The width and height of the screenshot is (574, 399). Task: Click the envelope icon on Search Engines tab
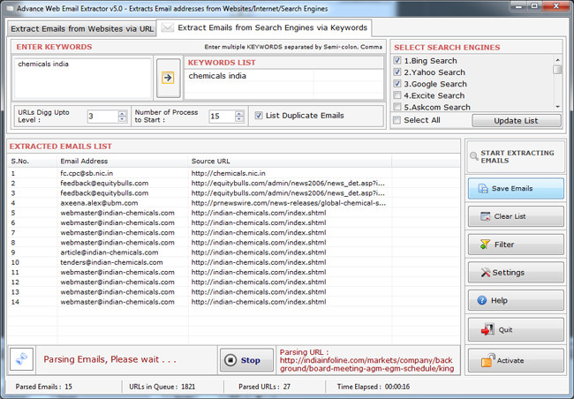pos(168,28)
